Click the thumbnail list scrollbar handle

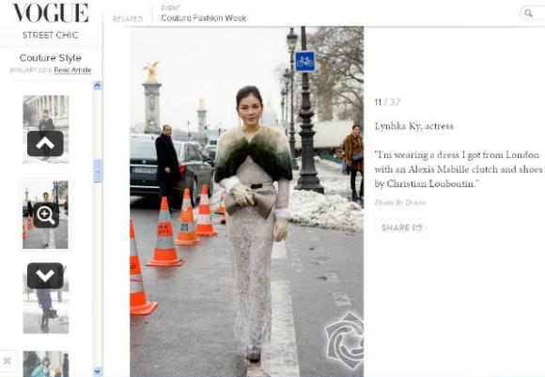[98, 171]
